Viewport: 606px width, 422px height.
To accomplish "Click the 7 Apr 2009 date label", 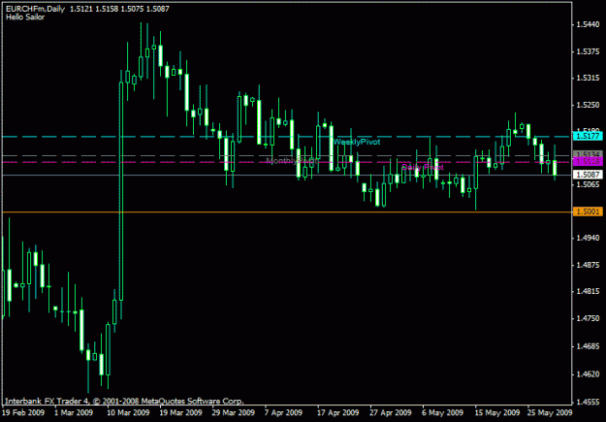I will (x=283, y=412).
